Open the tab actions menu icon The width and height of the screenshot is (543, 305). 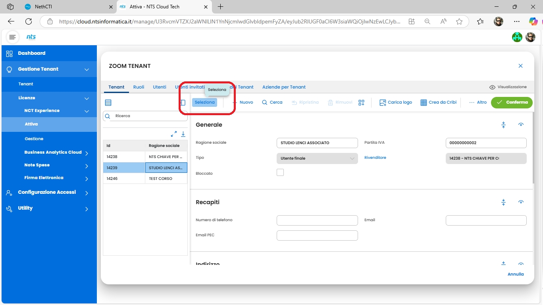[x=10, y=7]
